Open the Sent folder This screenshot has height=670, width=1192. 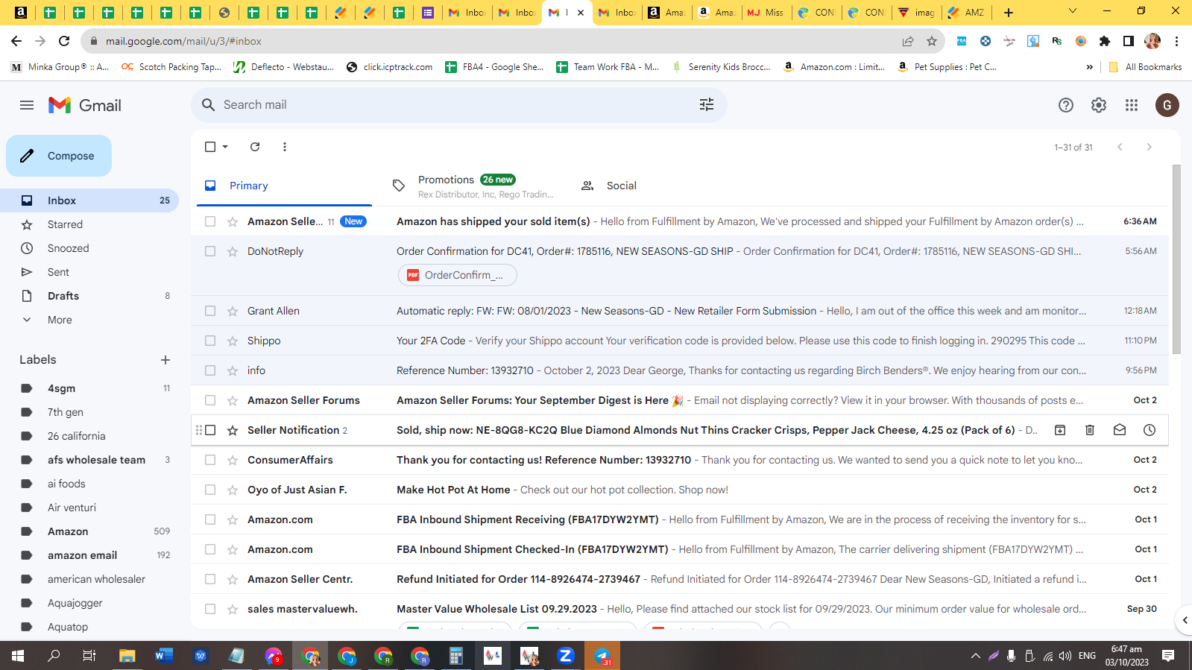89,272
